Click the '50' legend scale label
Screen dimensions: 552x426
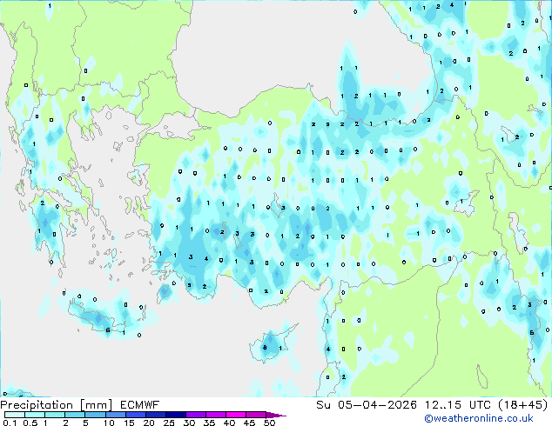click(x=269, y=423)
